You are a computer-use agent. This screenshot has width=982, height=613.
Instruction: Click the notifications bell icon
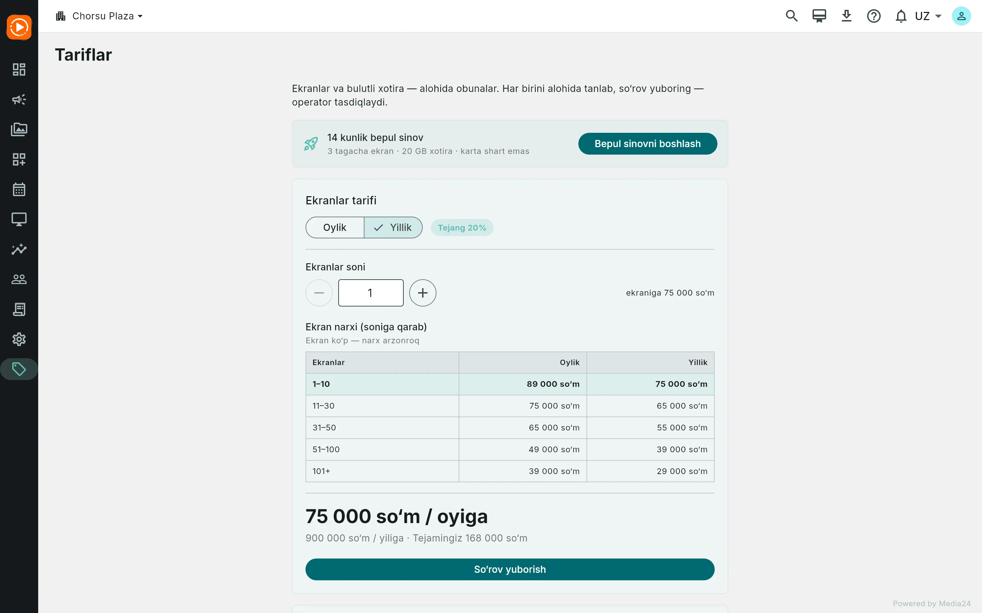(901, 16)
